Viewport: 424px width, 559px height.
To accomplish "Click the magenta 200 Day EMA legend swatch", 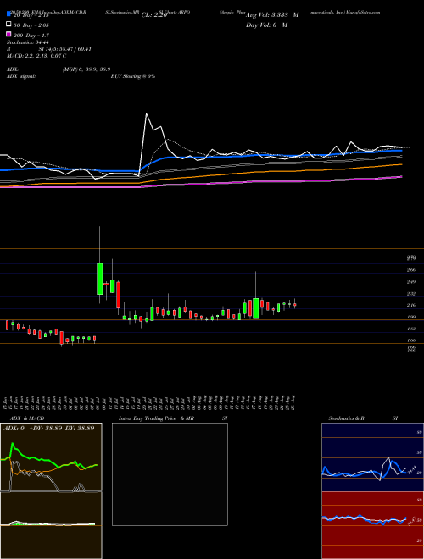I will [x=8, y=34].
